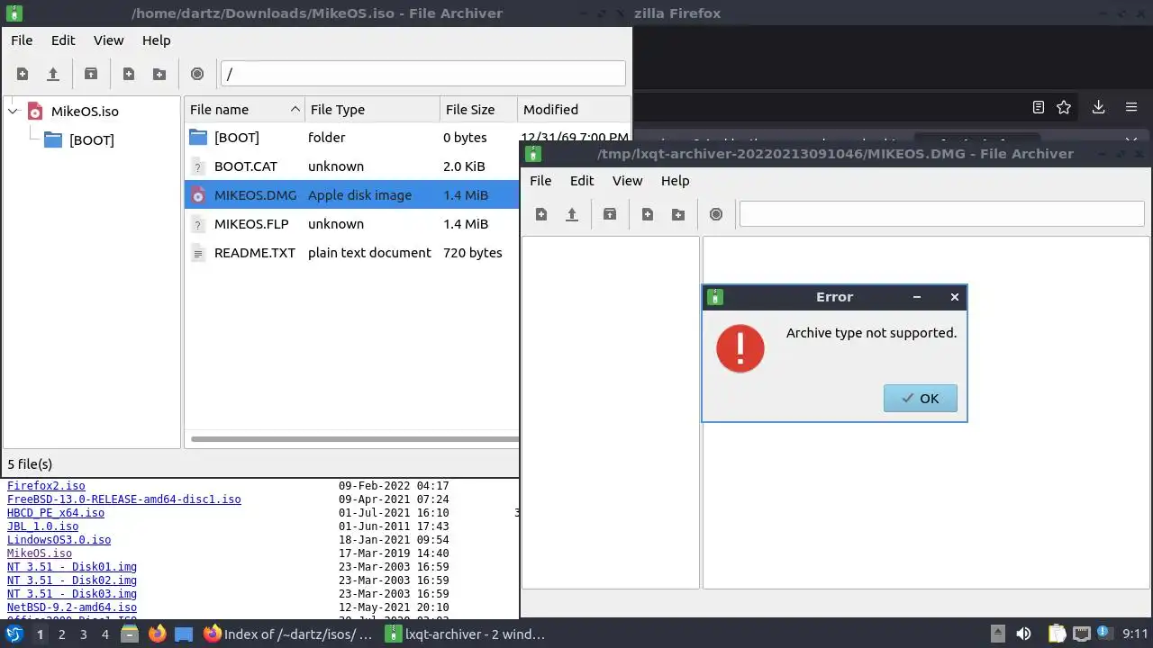Select README.TXT row in file list
This screenshot has height=648, width=1153.
click(351, 253)
